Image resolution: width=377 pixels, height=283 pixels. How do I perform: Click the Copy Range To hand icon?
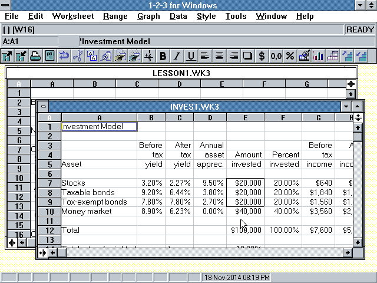[x=120, y=56]
